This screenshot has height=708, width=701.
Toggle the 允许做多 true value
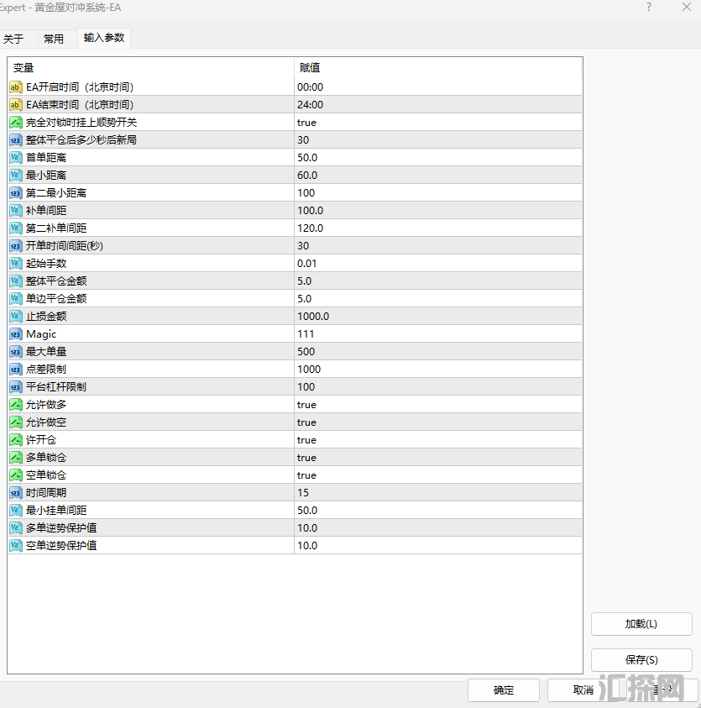(x=306, y=405)
